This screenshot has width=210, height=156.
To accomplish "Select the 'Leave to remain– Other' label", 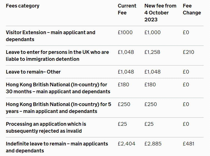I will (x=33, y=72).
